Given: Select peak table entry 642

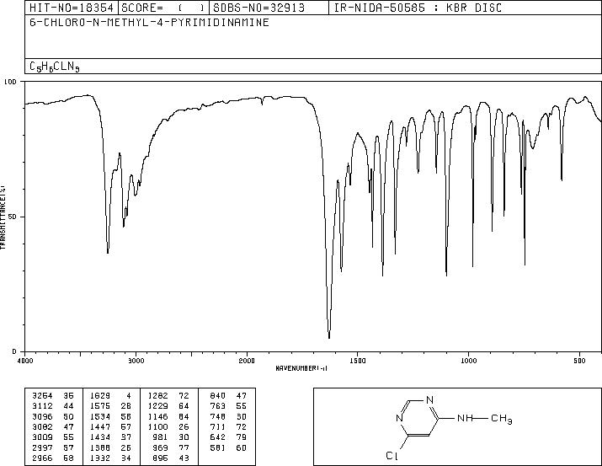Looking at the screenshot, I should point(218,437).
